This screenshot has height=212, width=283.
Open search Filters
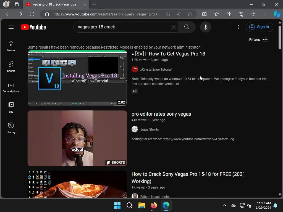pyautogui.click(x=258, y=39)
